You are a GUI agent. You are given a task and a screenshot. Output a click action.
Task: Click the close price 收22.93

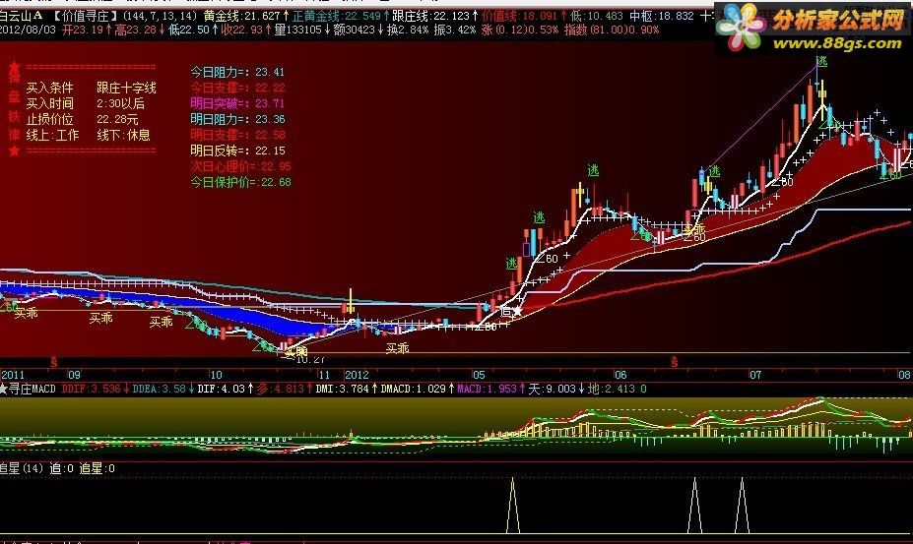(242, 30)
